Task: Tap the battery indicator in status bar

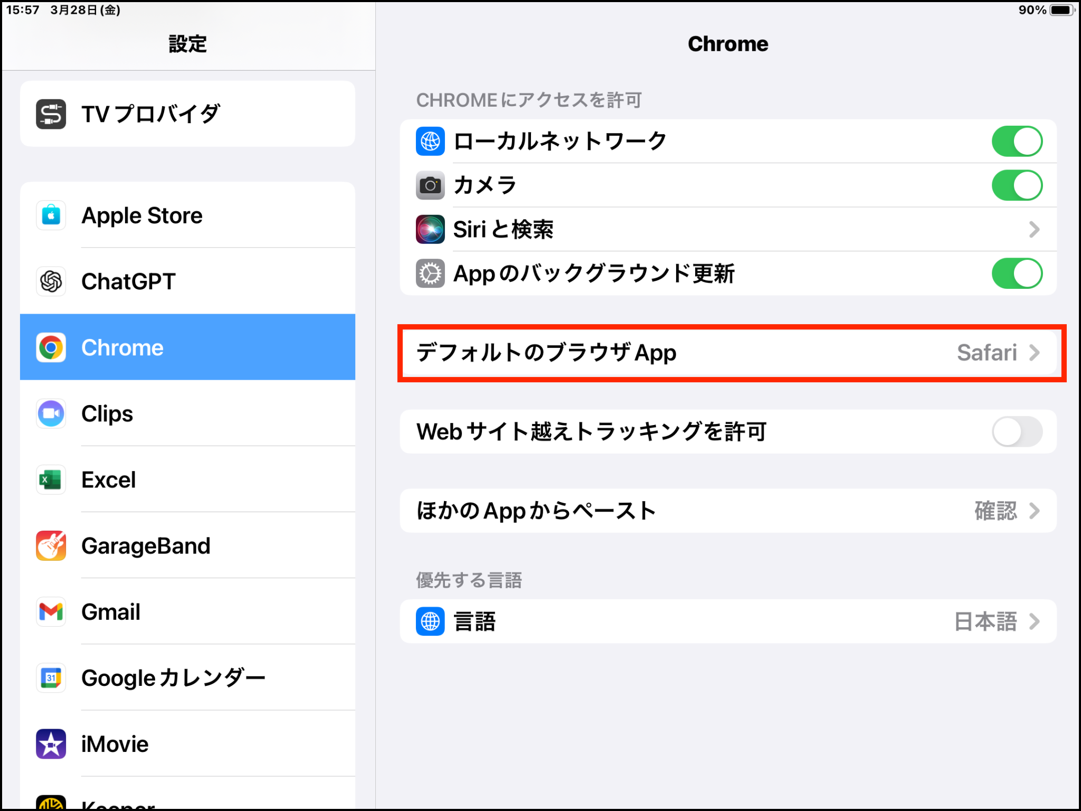Action: [1062, 10]
